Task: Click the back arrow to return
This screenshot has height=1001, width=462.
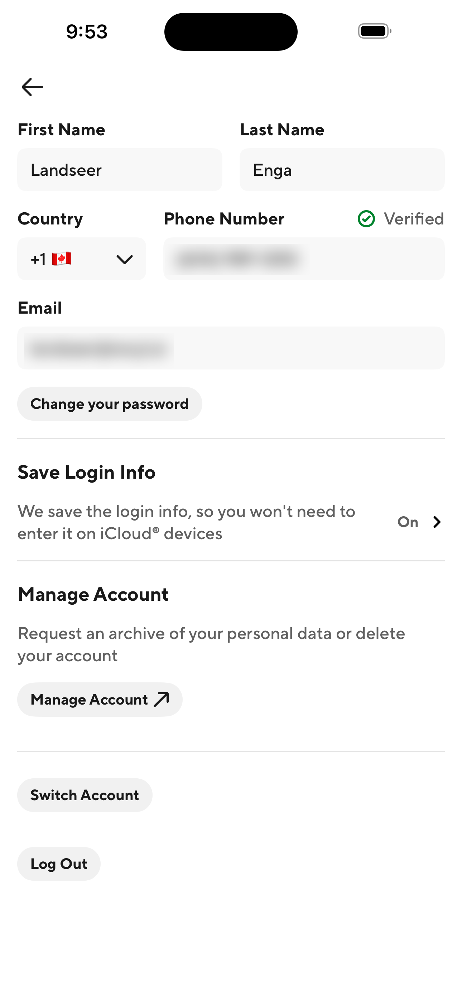Action: [x=32, y=86]
